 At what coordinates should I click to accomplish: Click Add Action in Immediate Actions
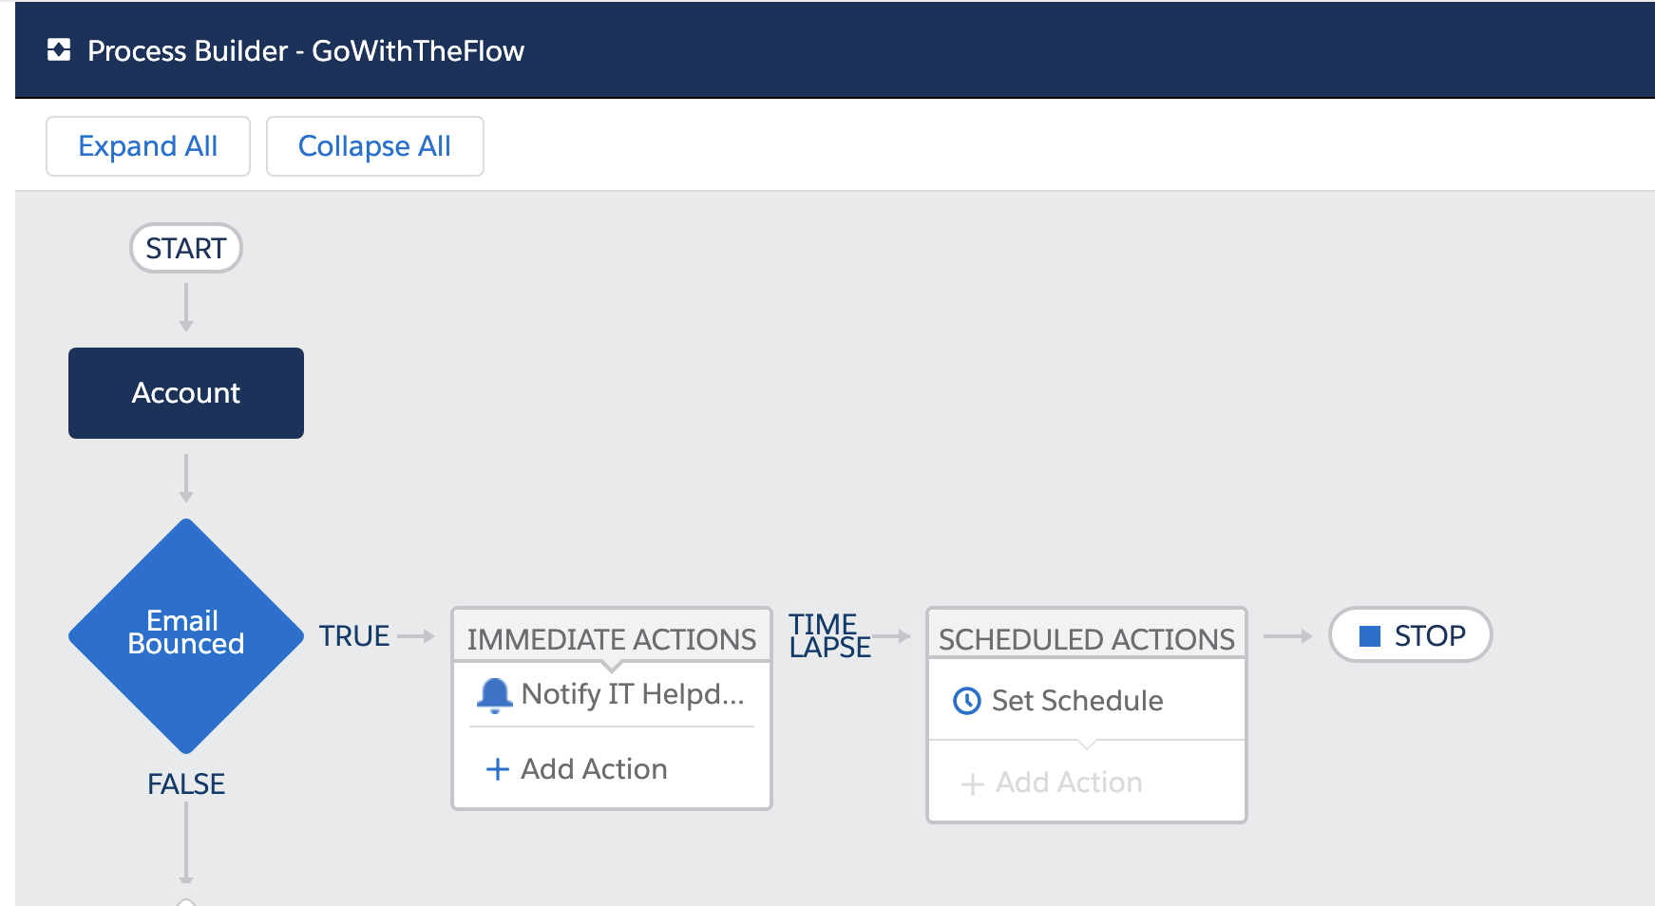pyautogui.click(x=594, y=769)
